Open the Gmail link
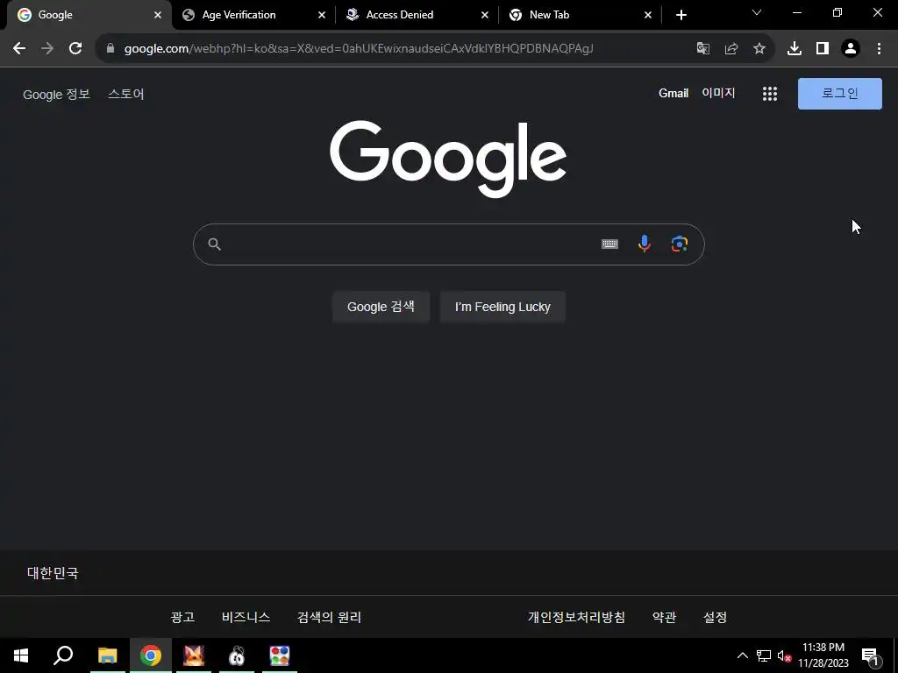The image size is (898, 673). click(x=673, y=93)
